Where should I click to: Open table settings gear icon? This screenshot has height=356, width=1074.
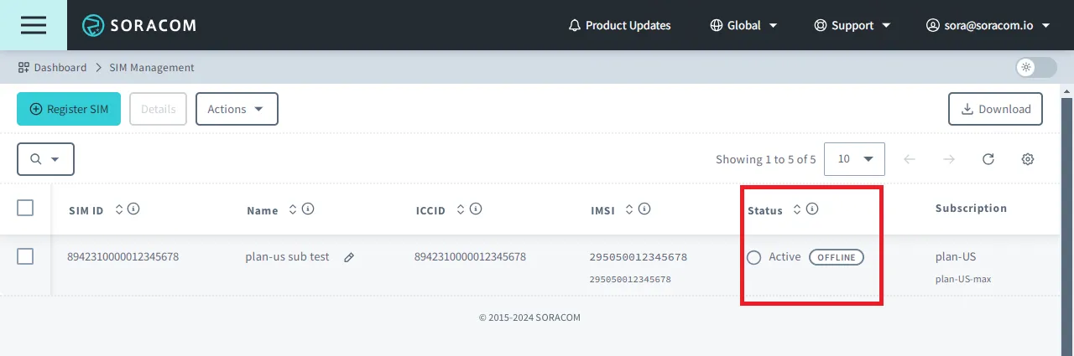1027,159
